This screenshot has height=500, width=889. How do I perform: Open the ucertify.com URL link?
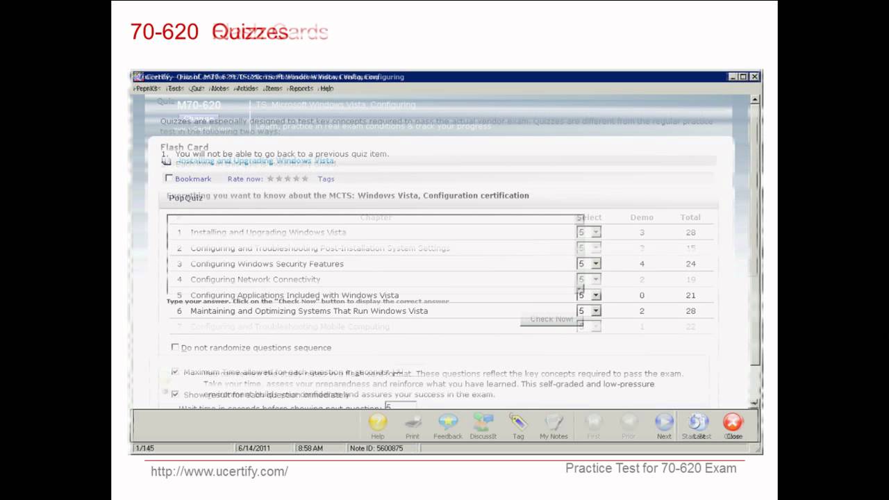point(219,472)
